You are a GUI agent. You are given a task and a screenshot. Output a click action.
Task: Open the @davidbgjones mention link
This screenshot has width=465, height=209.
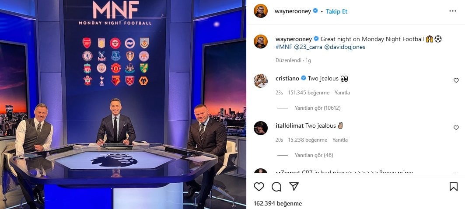point(345,47)
